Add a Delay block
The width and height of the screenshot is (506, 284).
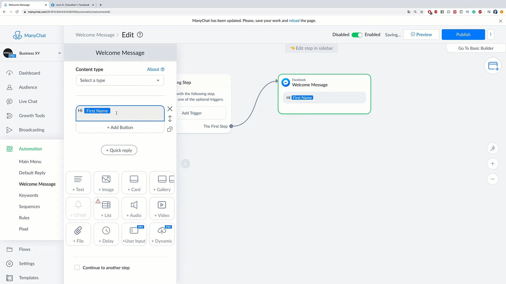[x=106, y=235]
